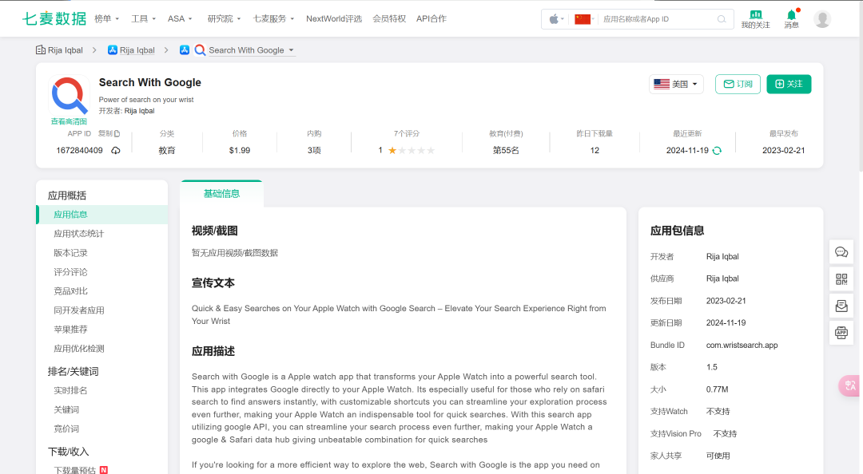Image resolution: width=863 pixels, height=474 pixels.
Task: Open 我的关注 icon in header
Action: tap(755, 19)
